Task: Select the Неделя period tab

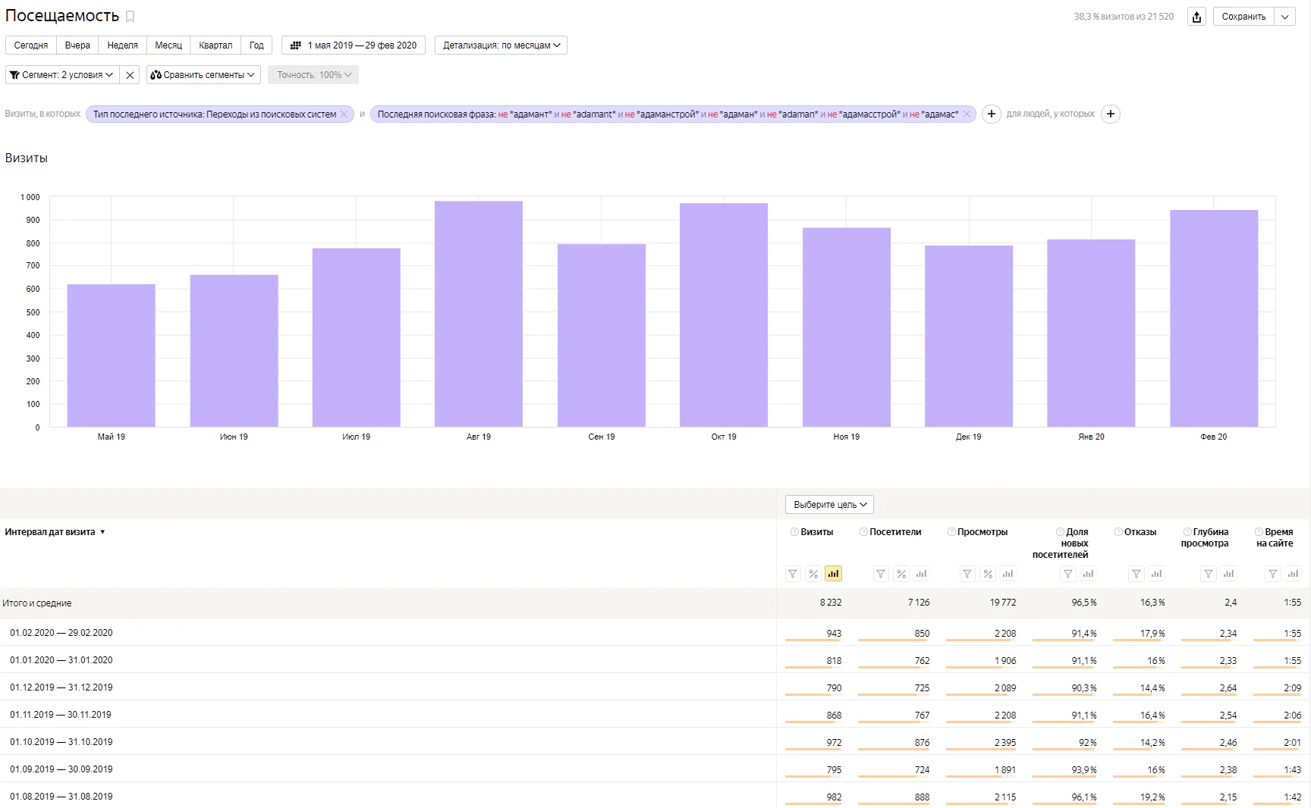Action: tap(122, 45)
